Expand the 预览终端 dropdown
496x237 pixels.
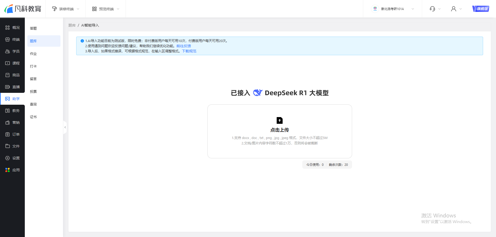click(106, 9)
